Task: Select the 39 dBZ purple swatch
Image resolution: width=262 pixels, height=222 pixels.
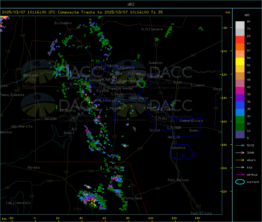Action: (240, 98)
